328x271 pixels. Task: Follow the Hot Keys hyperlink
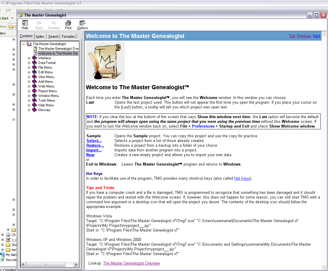(x=242, y=179)
